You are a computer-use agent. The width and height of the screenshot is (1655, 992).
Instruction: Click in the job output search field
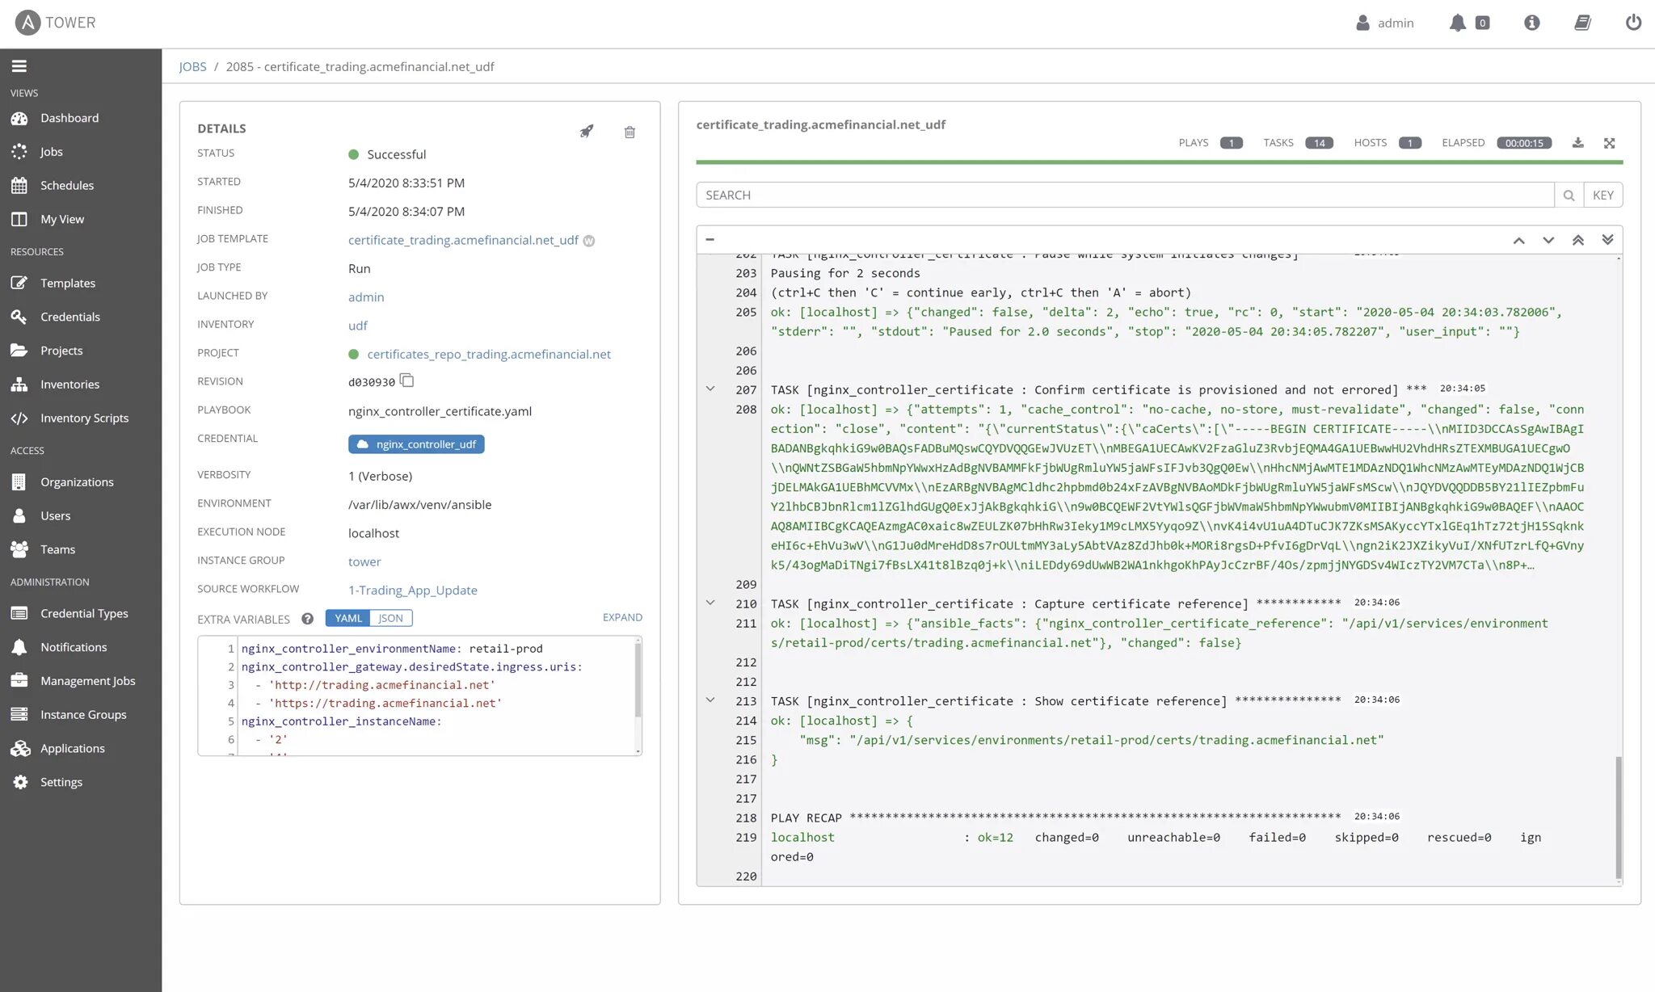click(1125, 195)
